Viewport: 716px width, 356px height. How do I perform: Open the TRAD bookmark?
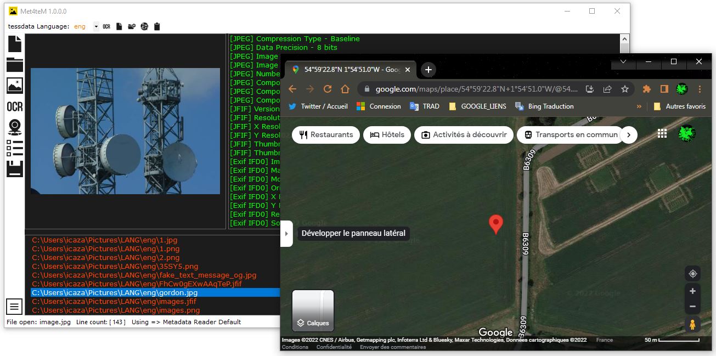click(x=424, y=106)
